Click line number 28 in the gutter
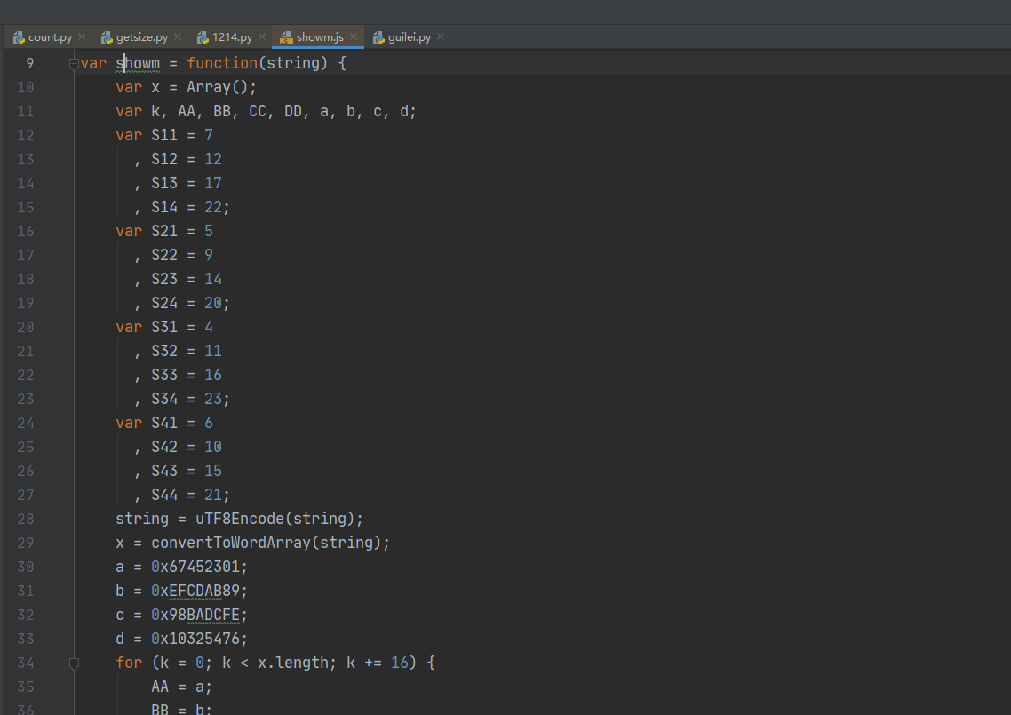This screenshot has height=715, width=1011. click(25, 519)
